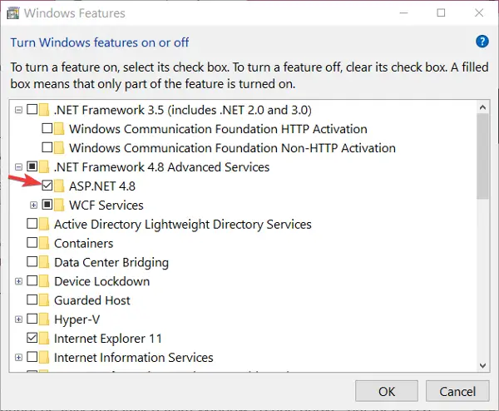The width and height of the screenshot is (499, 411).
Task: Check the Guarded Host checkbox
Action: 32,300
